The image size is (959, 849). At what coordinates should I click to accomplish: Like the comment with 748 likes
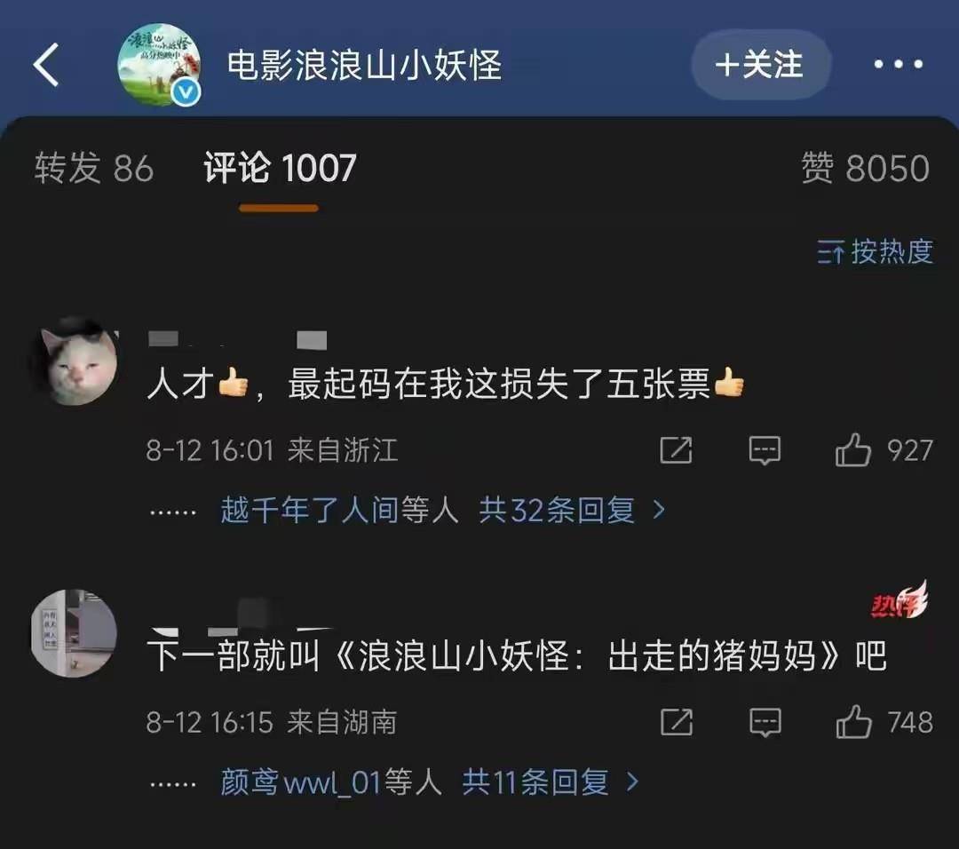coord(853,722)
